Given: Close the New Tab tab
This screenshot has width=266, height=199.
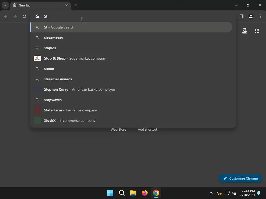Looking at the screenshot, I should pyautogui.click(x=66, y=5).
